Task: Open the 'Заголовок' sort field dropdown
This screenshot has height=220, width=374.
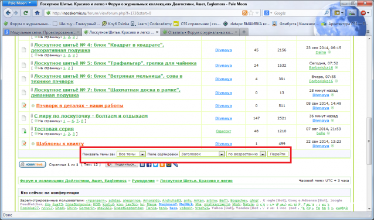Action: coord(202,154)
